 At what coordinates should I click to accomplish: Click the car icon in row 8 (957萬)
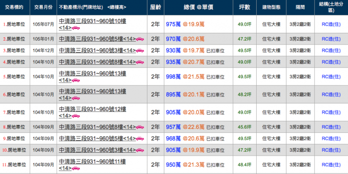[140, 127]
